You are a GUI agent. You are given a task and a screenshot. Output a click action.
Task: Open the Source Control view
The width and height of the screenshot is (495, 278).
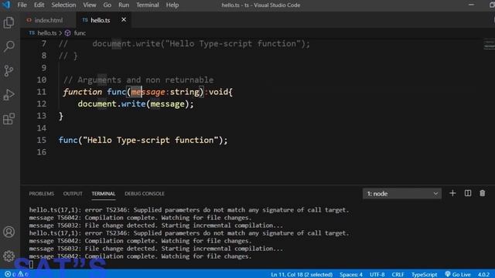[x=9, y=70]
